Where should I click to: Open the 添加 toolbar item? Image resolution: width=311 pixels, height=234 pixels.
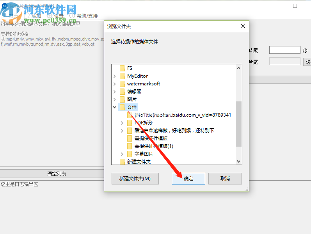[x=36, y=16]
